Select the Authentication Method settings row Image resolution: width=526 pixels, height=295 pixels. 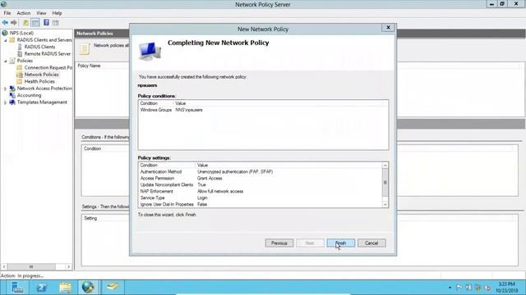(x=261, y=172)
